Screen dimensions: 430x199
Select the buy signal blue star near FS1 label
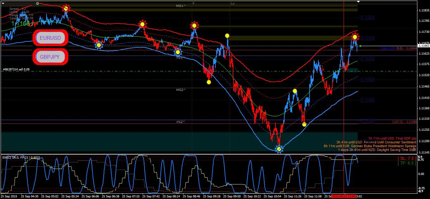point(178,52)
